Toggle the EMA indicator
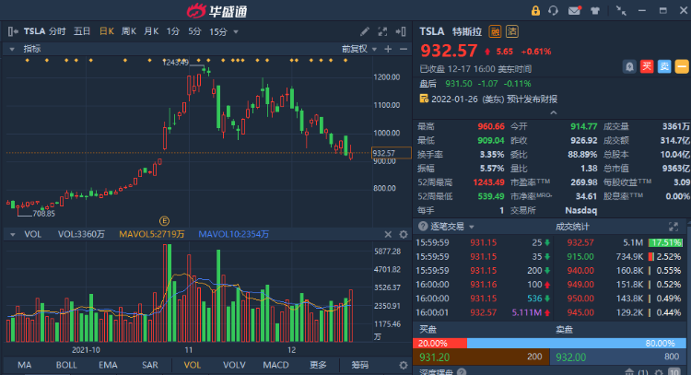The image size is (691, 375). 108,365
